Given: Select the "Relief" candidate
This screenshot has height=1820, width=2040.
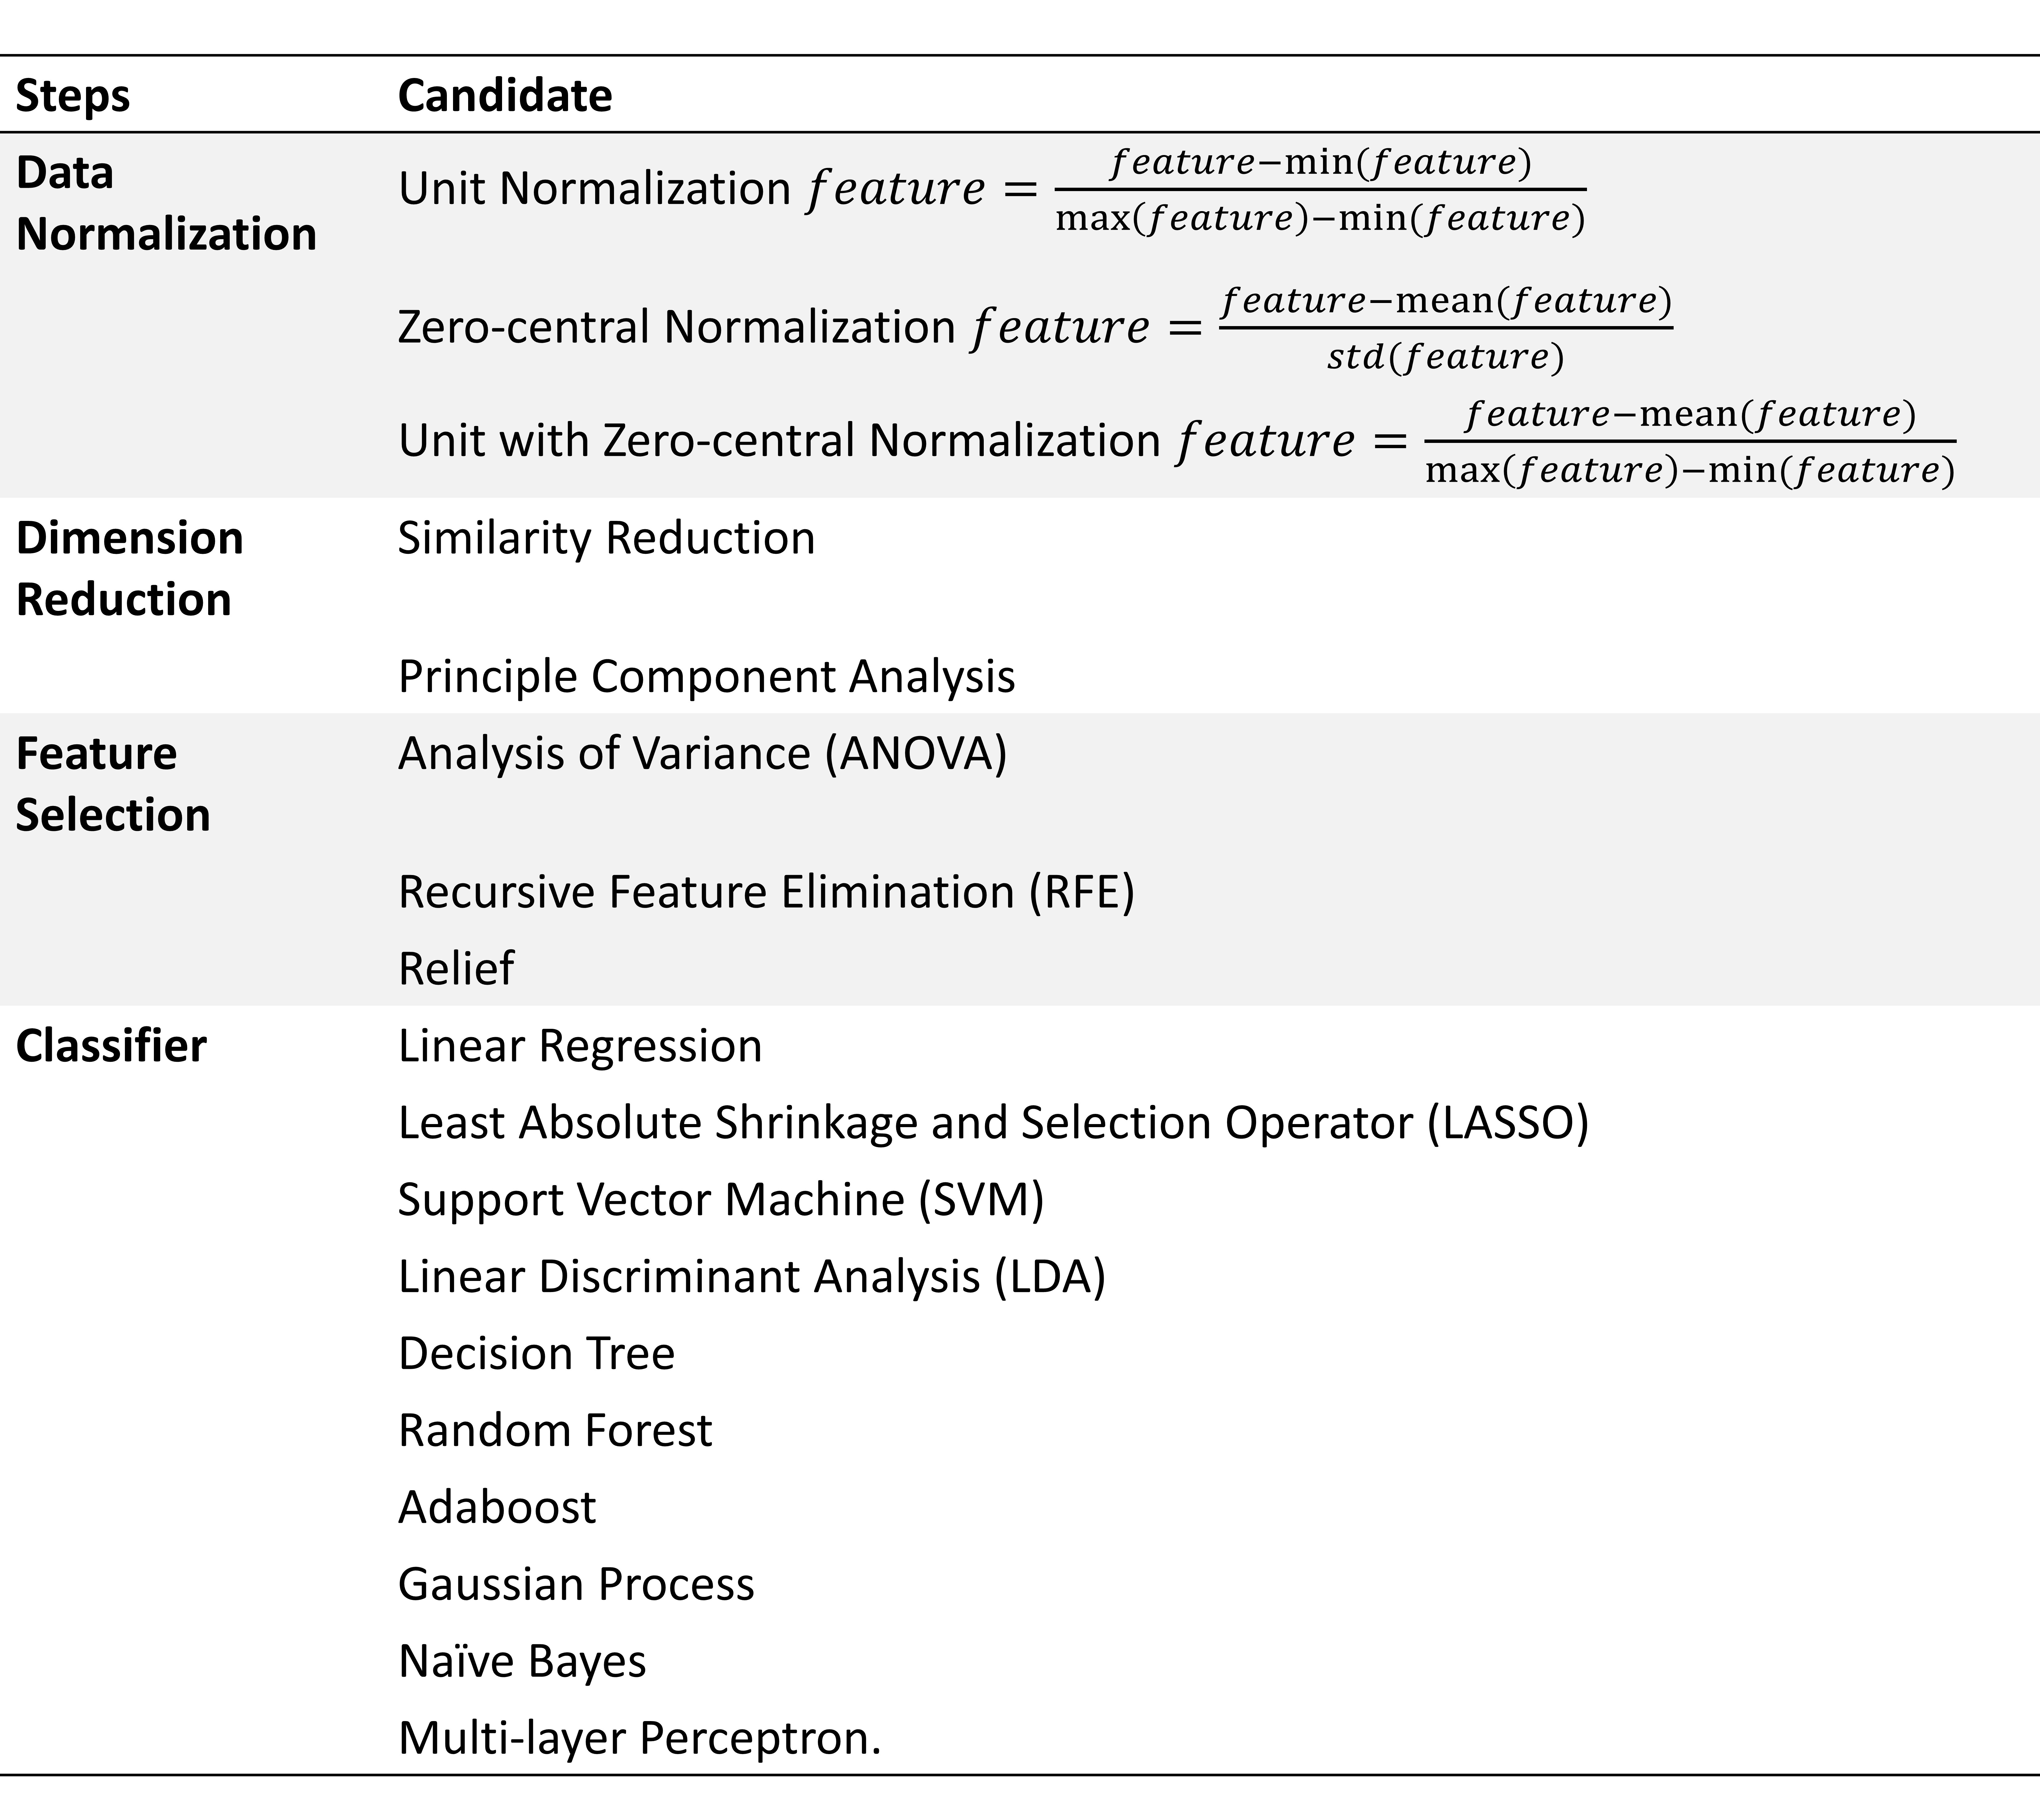Looking at the screenshot, I should (456, 968).
